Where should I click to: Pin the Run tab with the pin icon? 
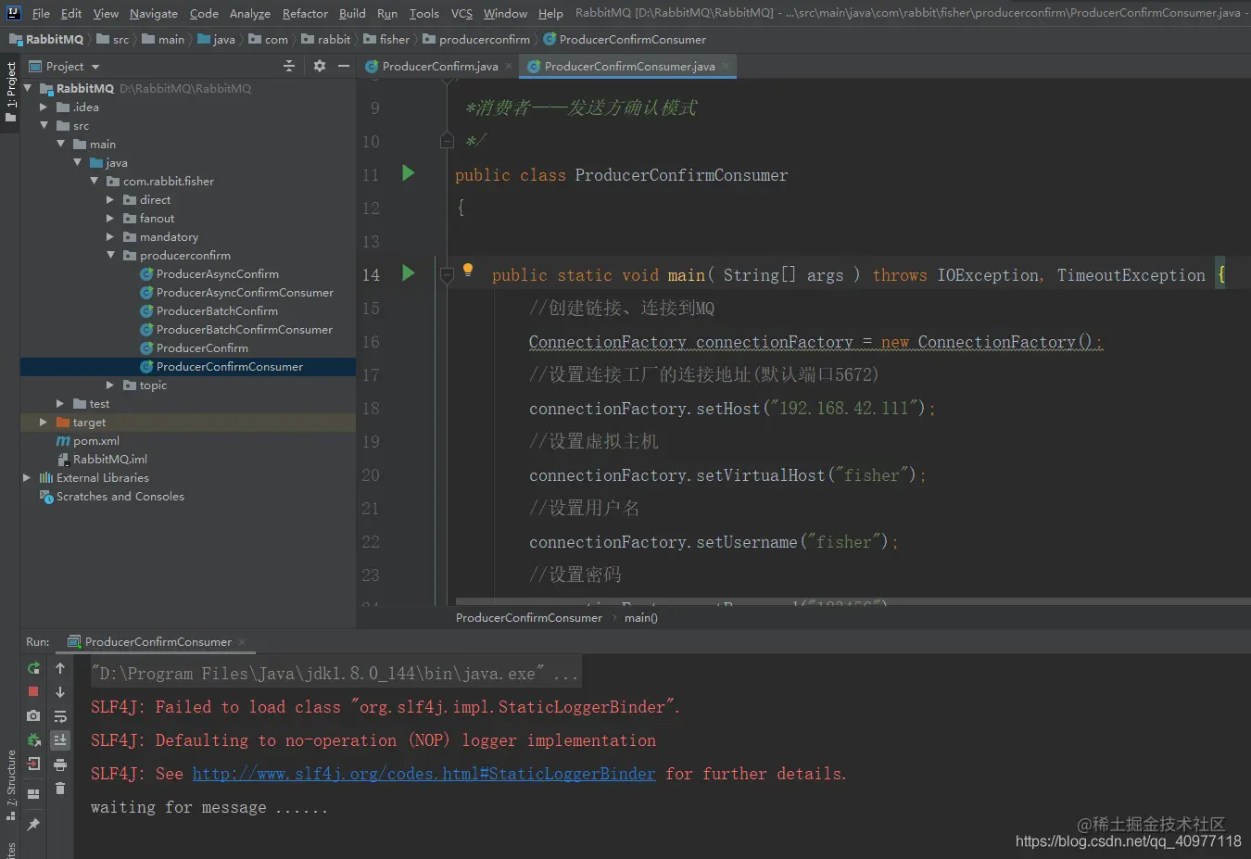click(x=33, y=824)
